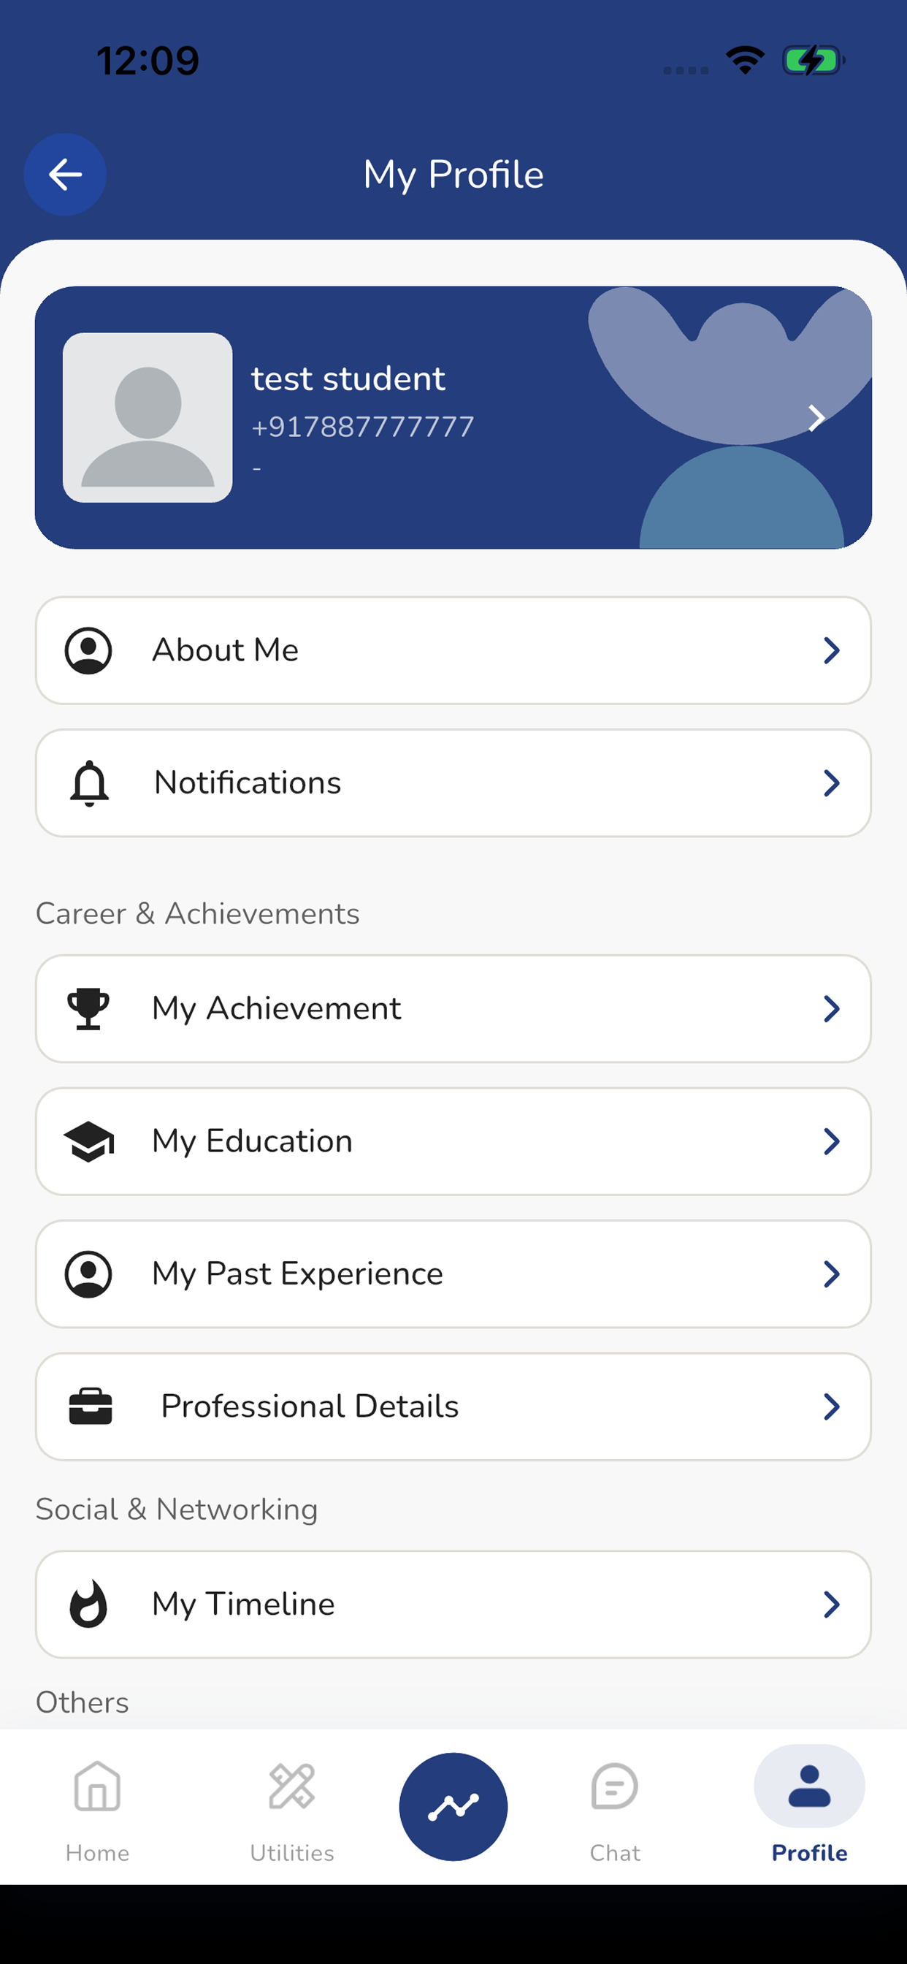This screenshot has height=1964, width=907.
Task: Expand About Me using its chevron
Action: point(832,650)
